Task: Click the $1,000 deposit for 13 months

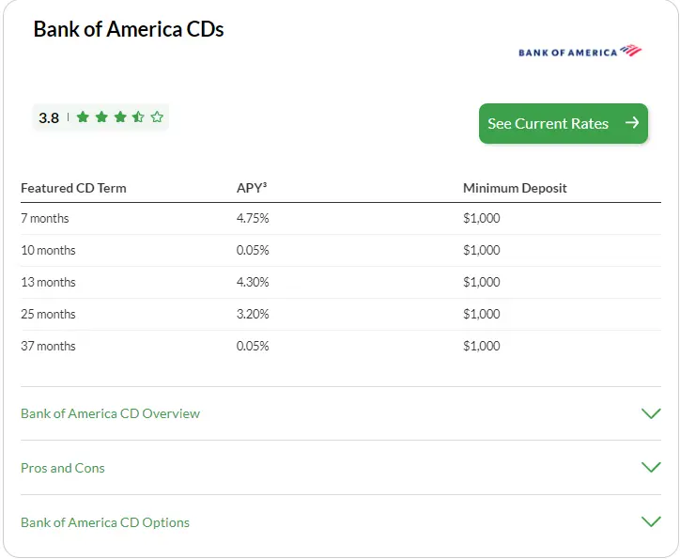Action: tap(482, 283)
